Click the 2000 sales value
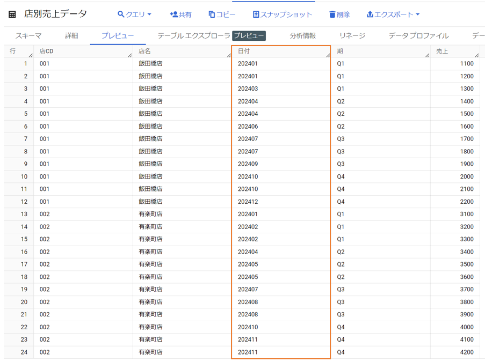Image resolution: width=485 pixels, height=362 pixels. 467,176
